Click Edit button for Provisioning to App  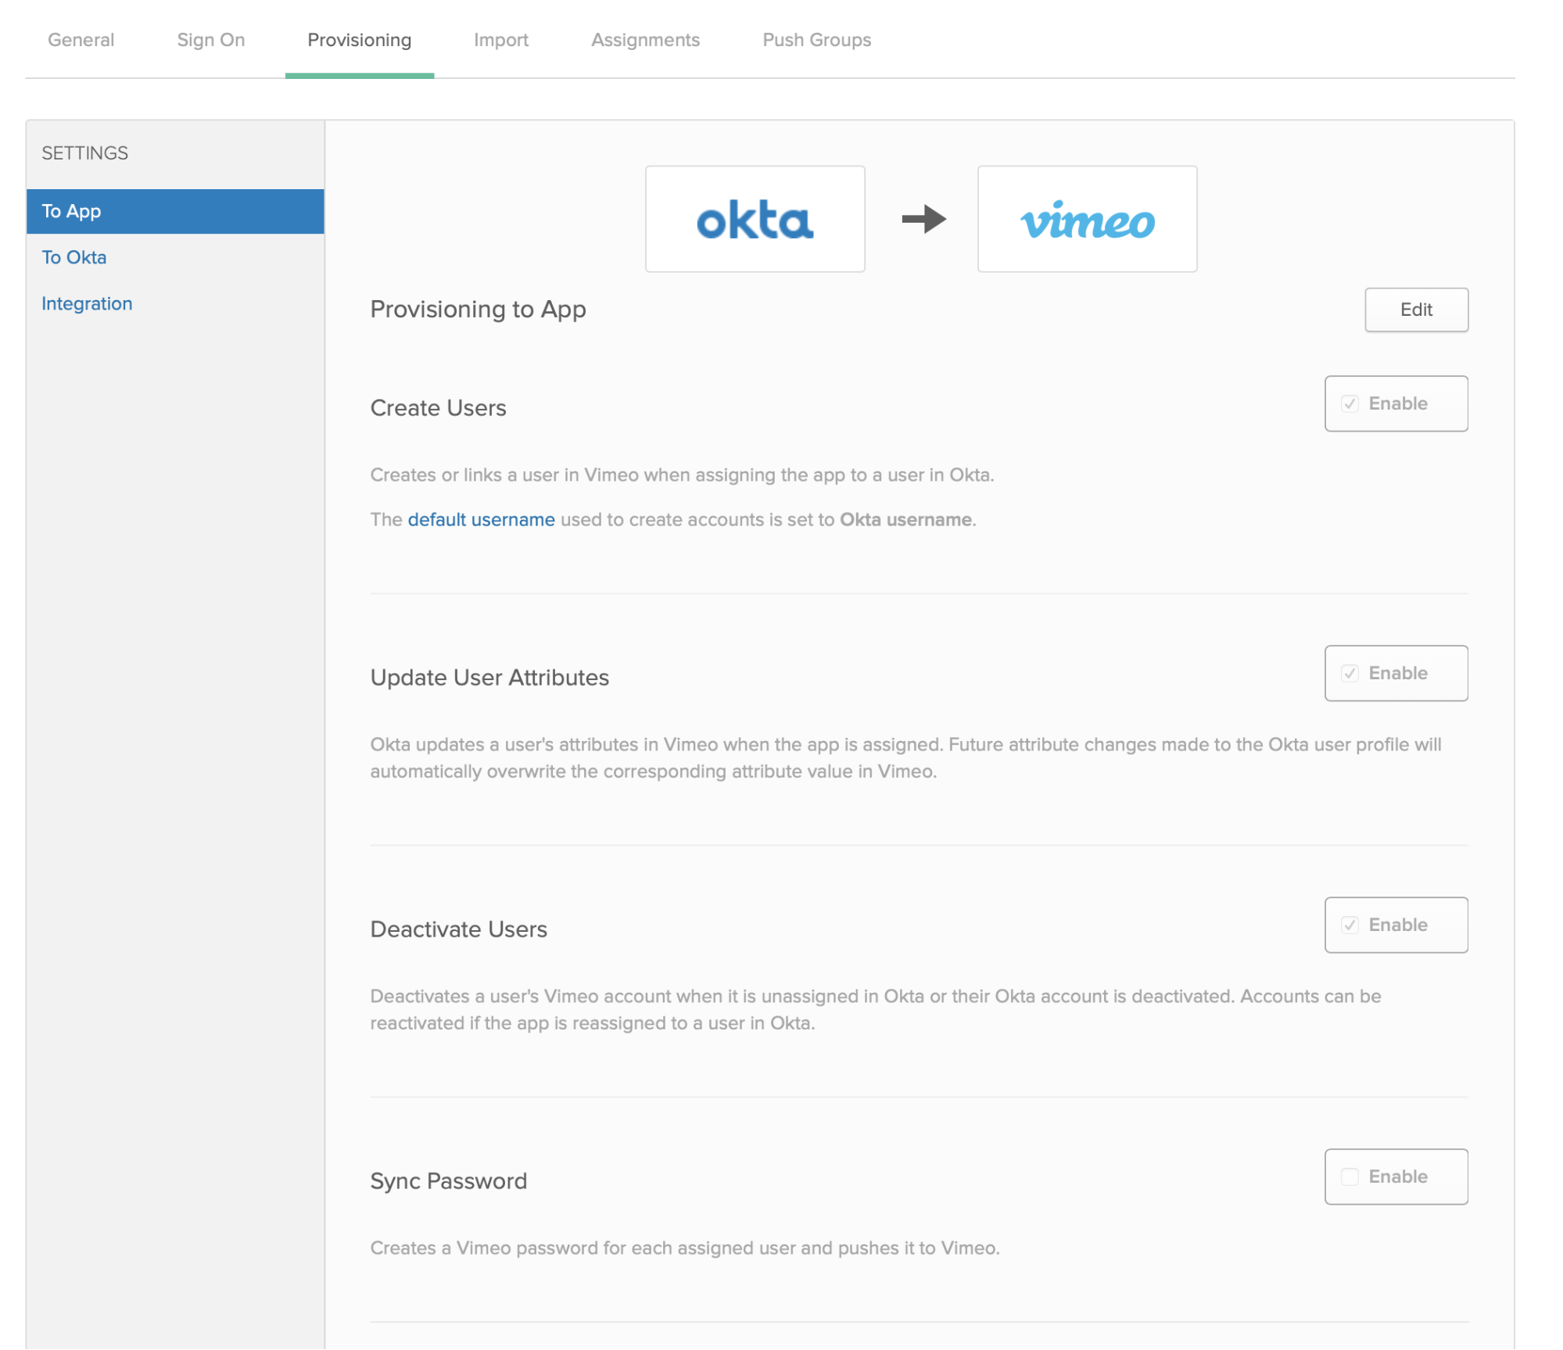[1415, 310]
